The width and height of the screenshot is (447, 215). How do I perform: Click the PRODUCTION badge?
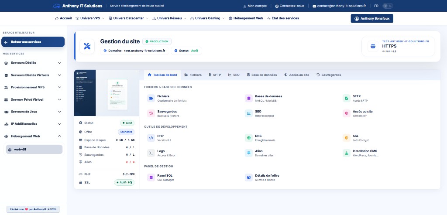[x=157, y=41]
